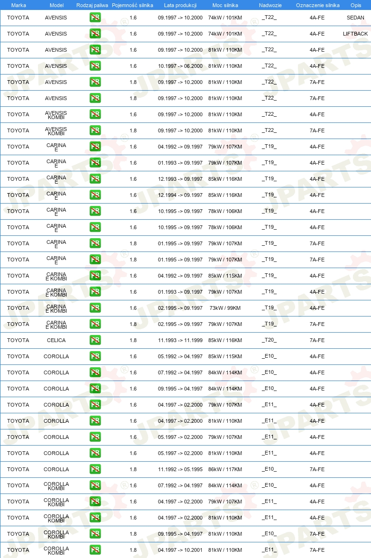Click fuel icon in Carina E Kombi 01.1993 row
The width and height of the screenshot is (371, 558).
click(95, 292)
